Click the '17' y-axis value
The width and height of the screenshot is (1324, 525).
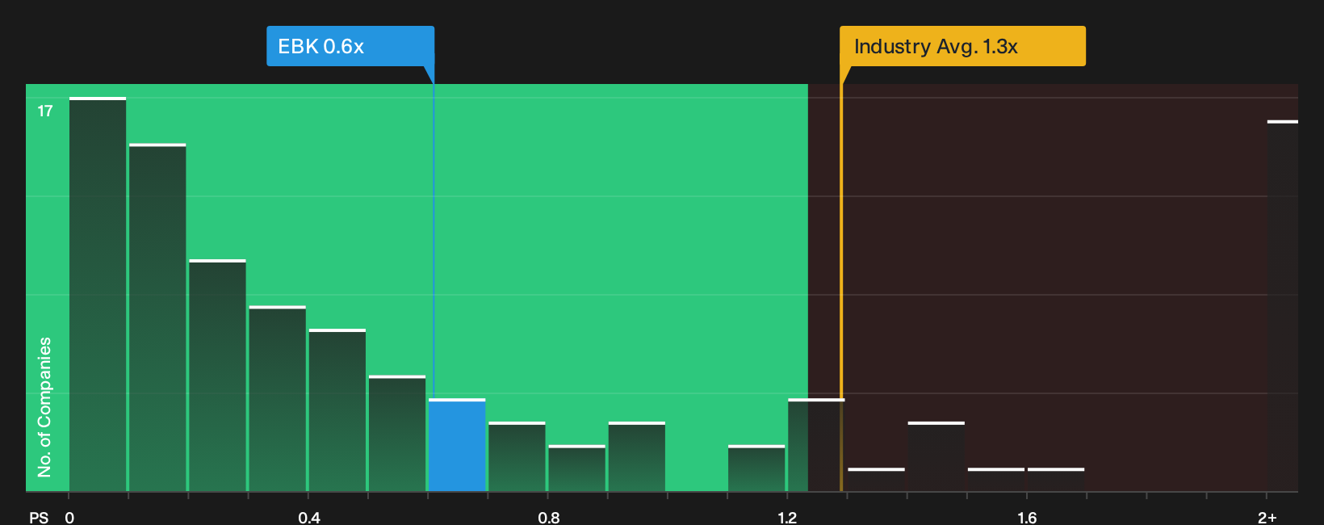pyautogui.click(x=45, y=111)
